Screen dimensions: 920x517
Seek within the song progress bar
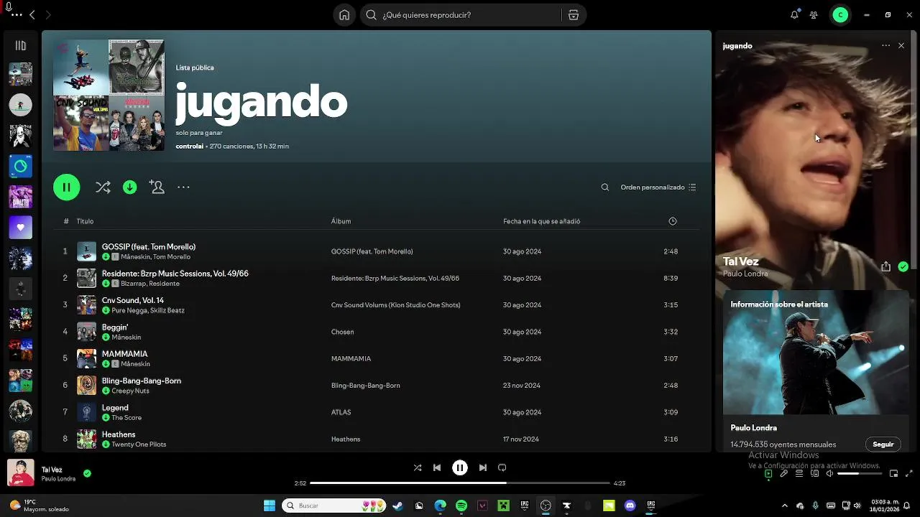click(x=460, y=483)
